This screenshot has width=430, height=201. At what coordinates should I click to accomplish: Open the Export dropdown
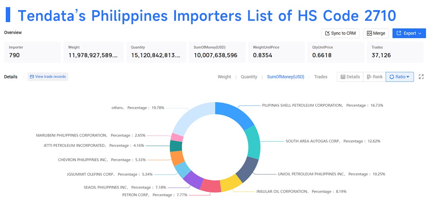click(x=409, y=33)
